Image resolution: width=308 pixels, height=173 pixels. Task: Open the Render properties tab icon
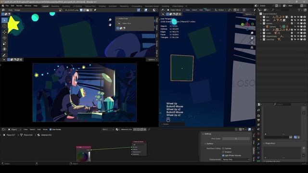click(258, 115)
